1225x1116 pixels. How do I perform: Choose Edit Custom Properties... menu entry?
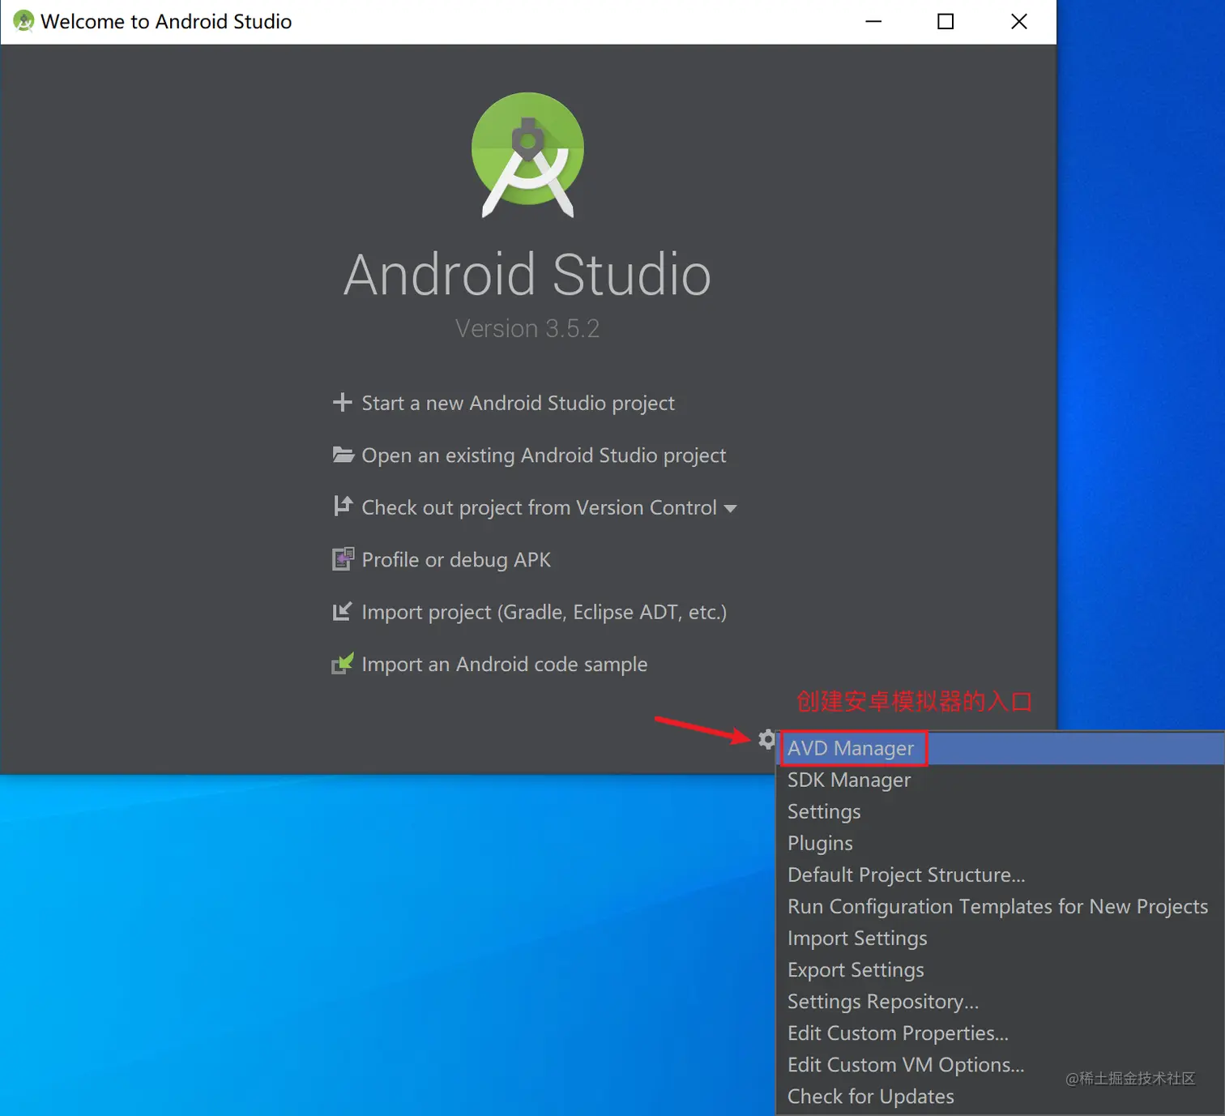1001,1033
